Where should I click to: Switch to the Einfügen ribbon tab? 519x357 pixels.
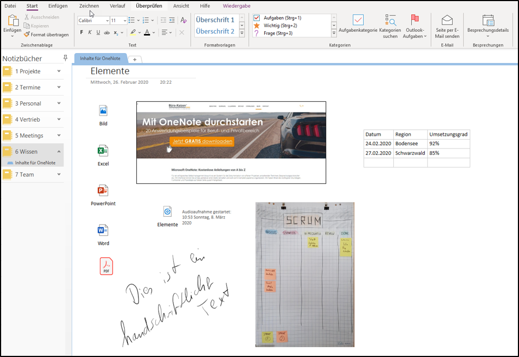[58, 6]
